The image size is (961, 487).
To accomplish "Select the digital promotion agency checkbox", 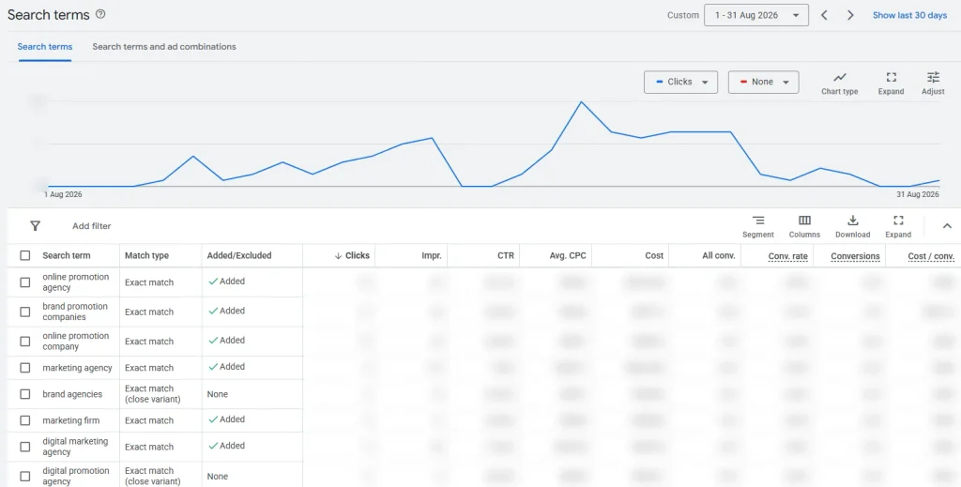I will tap(25, 477).
